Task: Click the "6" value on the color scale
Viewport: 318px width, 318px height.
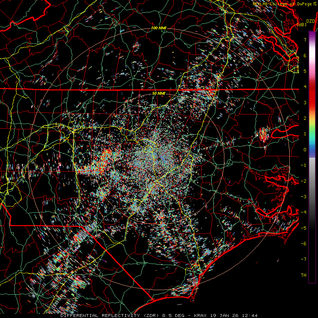Action: coord(305,55)
